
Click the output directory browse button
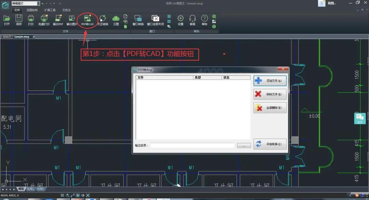244,145
